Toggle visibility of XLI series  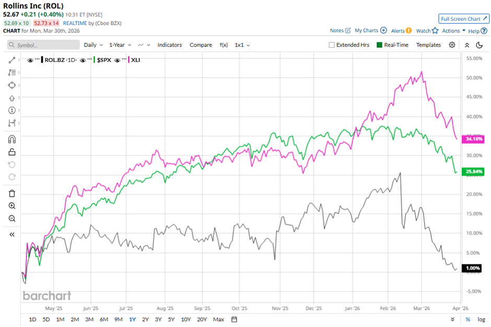[117, 60]
